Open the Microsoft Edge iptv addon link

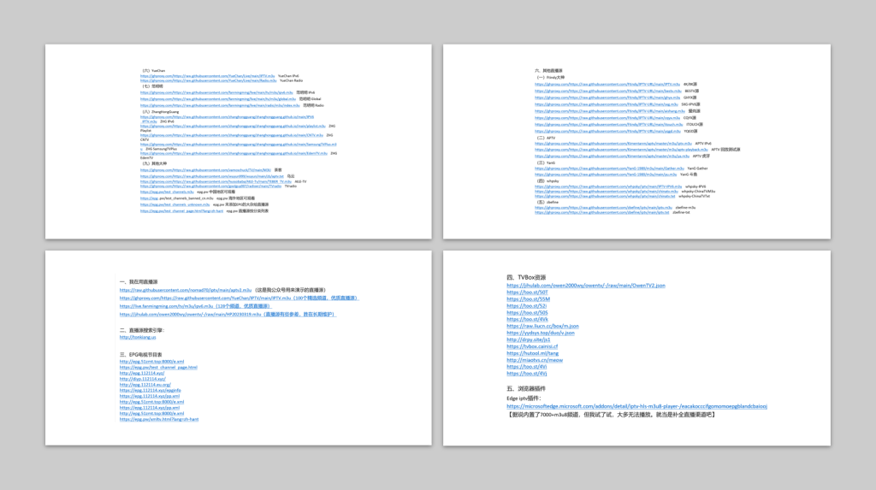coord(636,407)
